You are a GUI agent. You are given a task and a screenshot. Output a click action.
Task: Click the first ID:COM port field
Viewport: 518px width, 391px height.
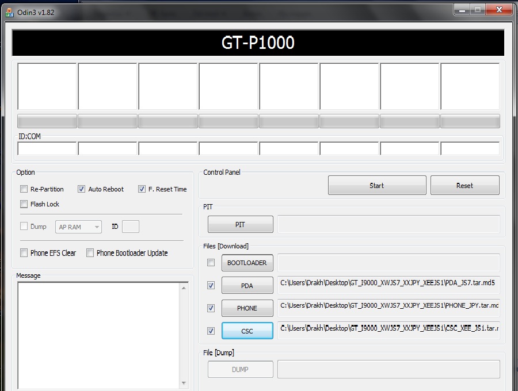click(x=47, y=148)
